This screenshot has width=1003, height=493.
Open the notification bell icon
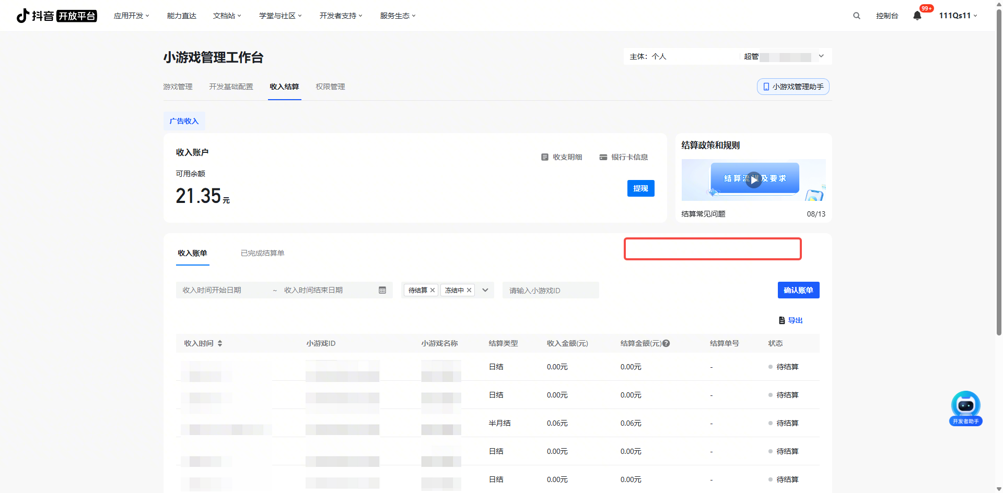coord(917,16)
